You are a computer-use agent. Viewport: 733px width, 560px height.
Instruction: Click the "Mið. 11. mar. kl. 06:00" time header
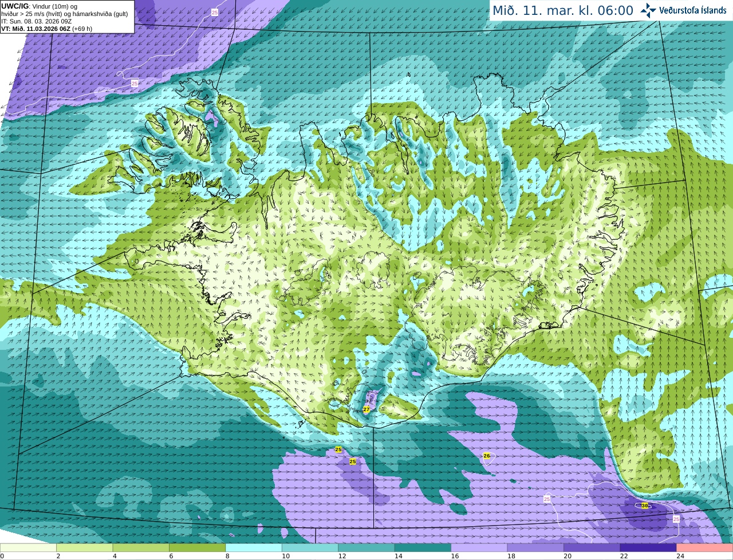click(563, 10)
